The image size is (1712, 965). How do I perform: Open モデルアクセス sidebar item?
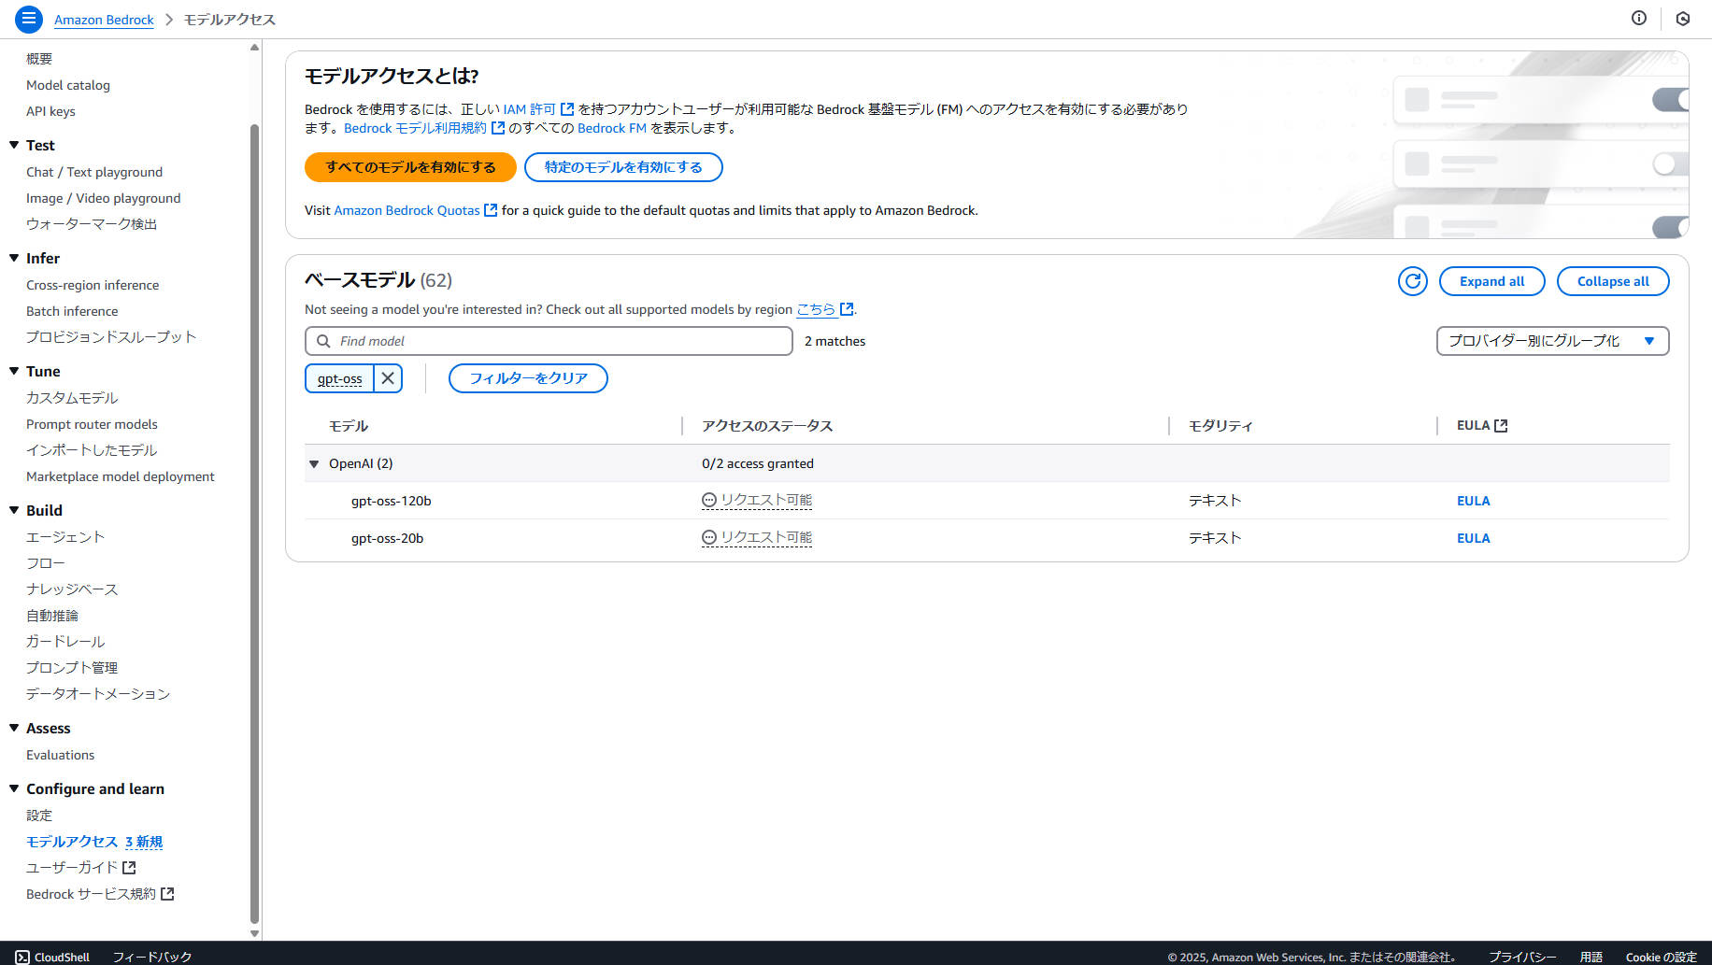[x=72, y=842]
